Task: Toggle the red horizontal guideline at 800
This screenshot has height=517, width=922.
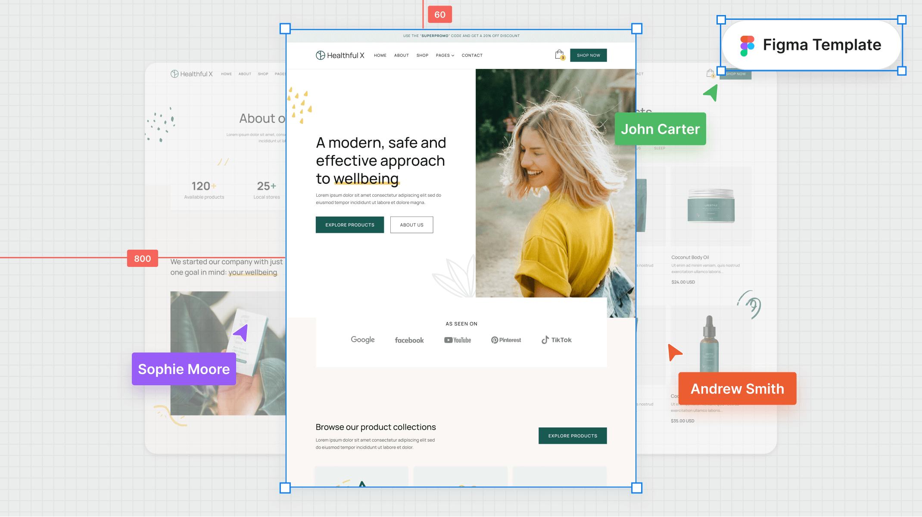Action: (142, 258)
